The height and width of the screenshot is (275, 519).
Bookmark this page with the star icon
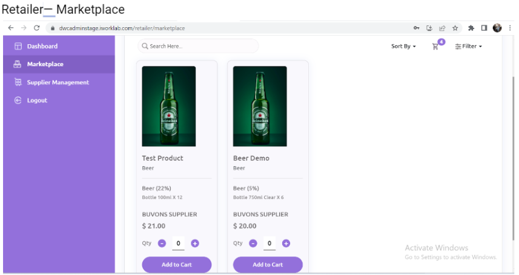(x=455, y=28)
